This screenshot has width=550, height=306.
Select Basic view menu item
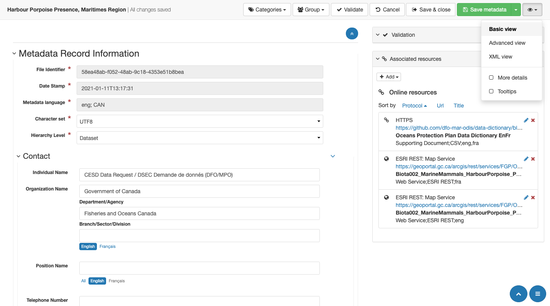coord(512,29)
